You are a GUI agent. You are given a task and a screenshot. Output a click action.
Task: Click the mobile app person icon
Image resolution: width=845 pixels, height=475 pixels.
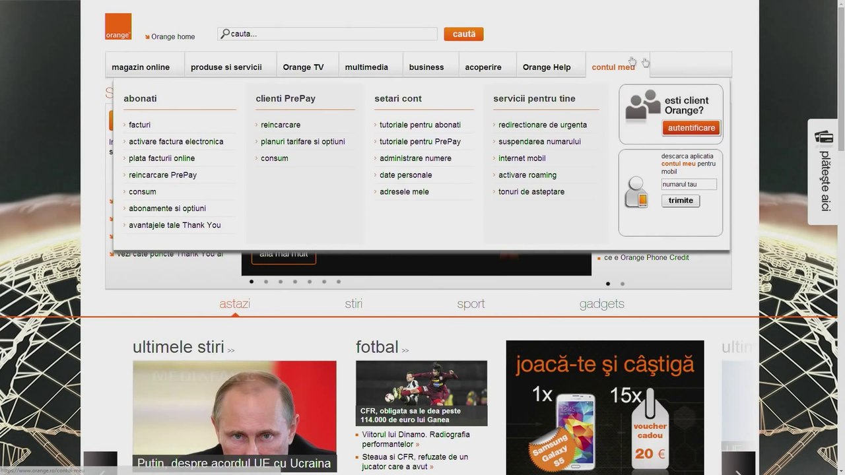637,192
